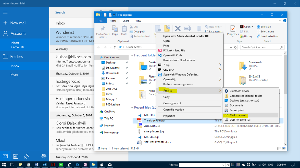Open Customize Quick Access Toolbar dropdown
The width and height of the screenshot is (300, 168).
tap(114, 15)
